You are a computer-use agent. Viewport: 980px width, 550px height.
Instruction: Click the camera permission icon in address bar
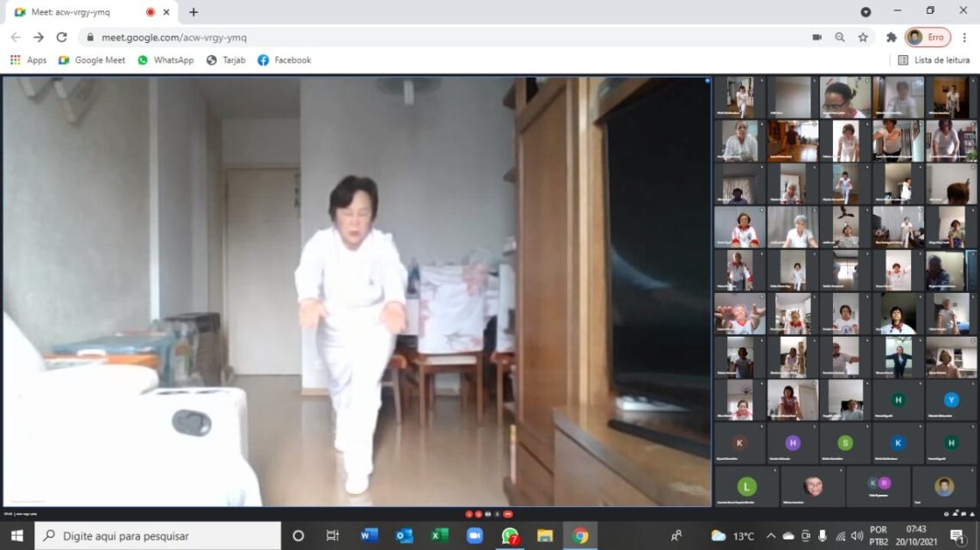817,37
